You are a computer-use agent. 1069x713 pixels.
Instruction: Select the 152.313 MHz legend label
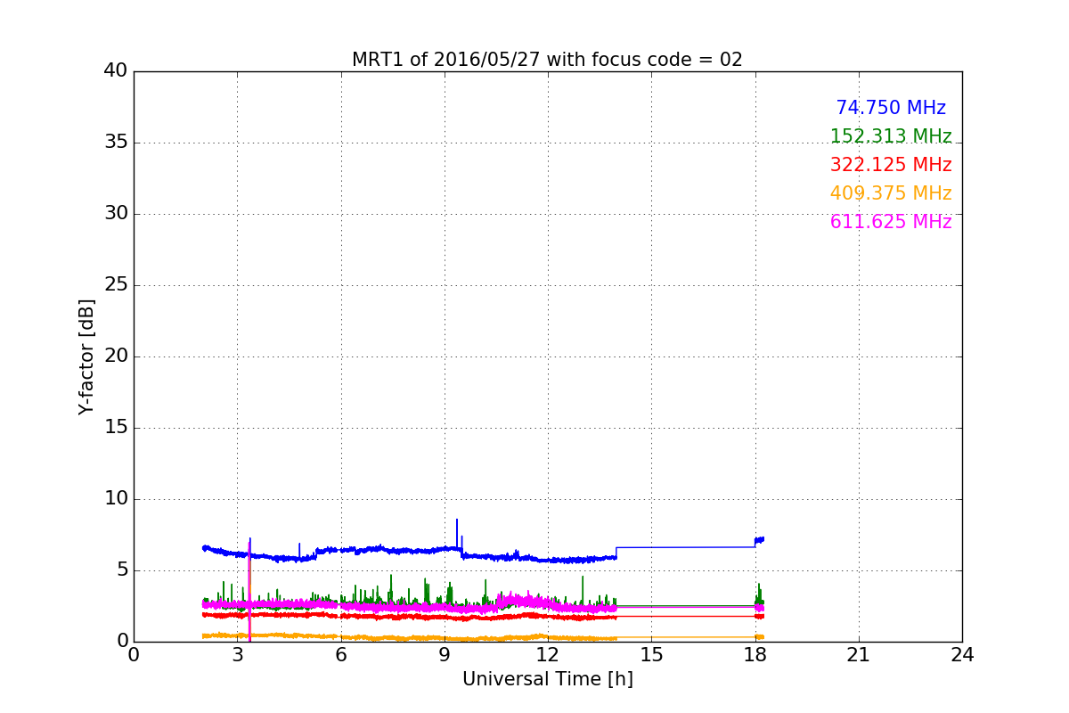tap(891, 136)
